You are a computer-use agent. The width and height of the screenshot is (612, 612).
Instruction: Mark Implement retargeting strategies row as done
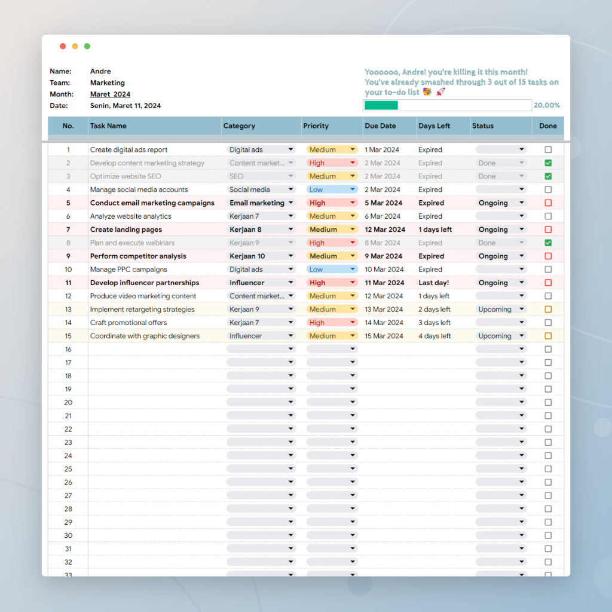coord(548,310)
